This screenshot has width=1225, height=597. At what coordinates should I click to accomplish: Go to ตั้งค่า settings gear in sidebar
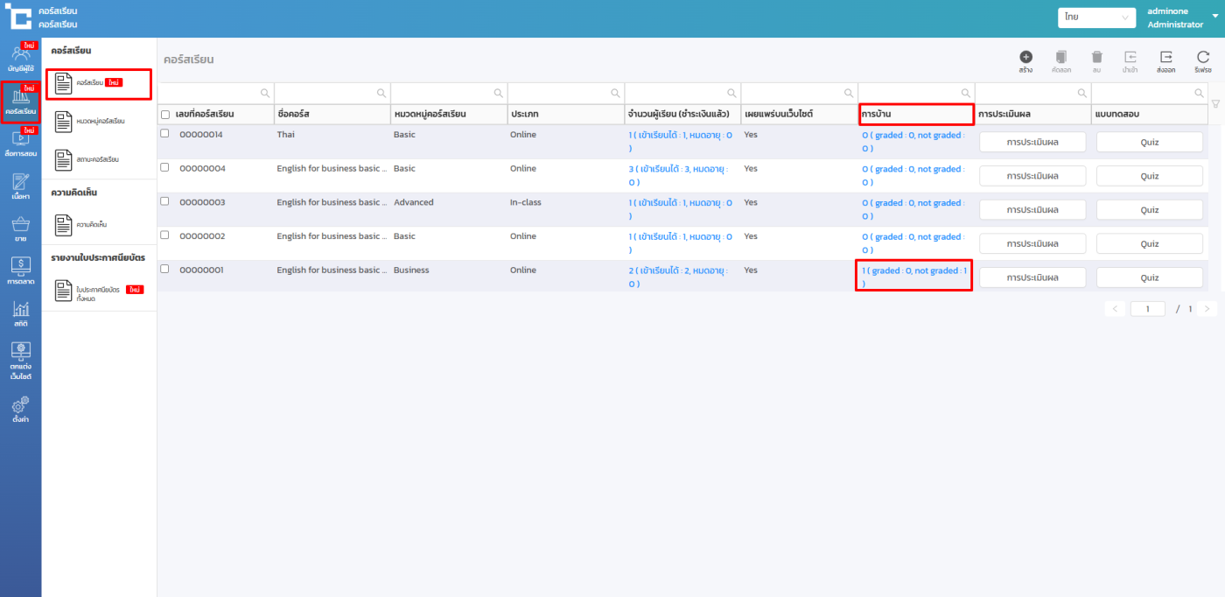[x=21, y=409]
